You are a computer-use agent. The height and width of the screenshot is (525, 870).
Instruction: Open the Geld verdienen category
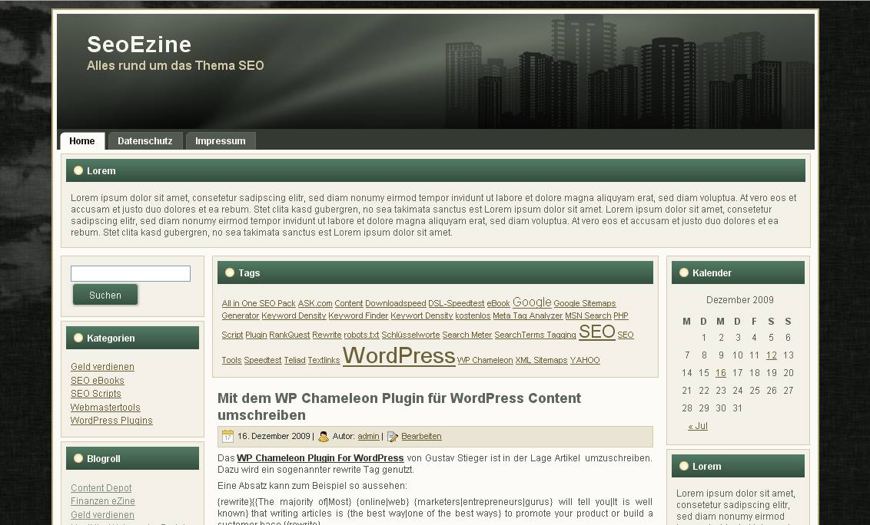coord(103,366)
